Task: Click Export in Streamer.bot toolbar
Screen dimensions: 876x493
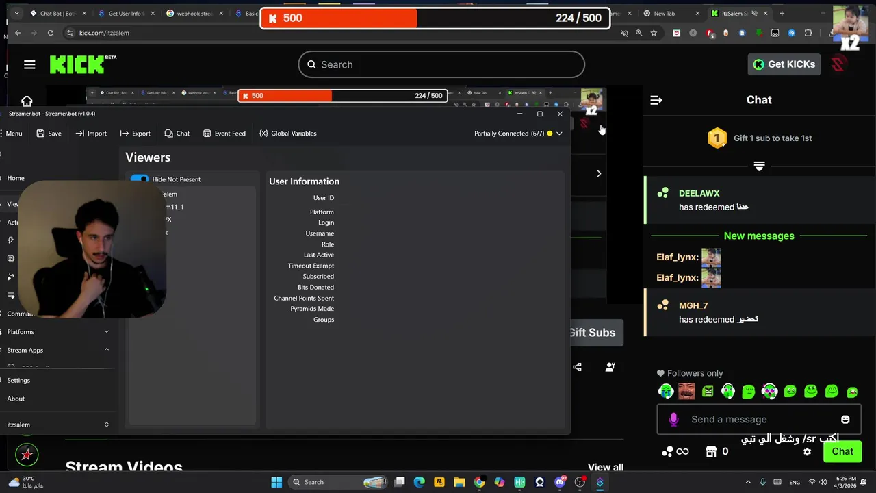Action: click(135, 134)
